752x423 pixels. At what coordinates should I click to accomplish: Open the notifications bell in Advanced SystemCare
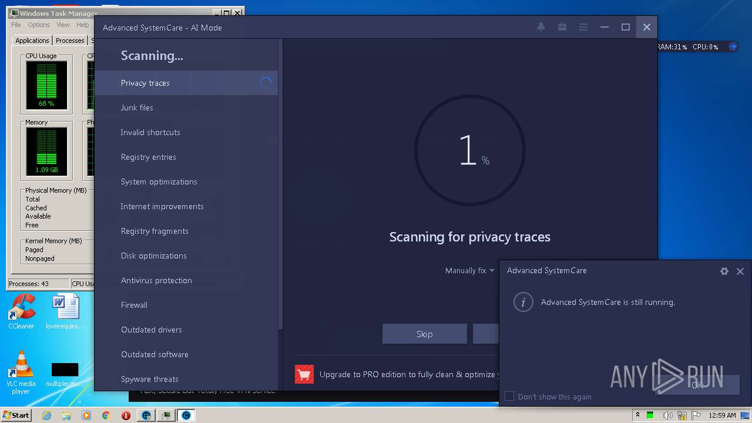(541, 27)
